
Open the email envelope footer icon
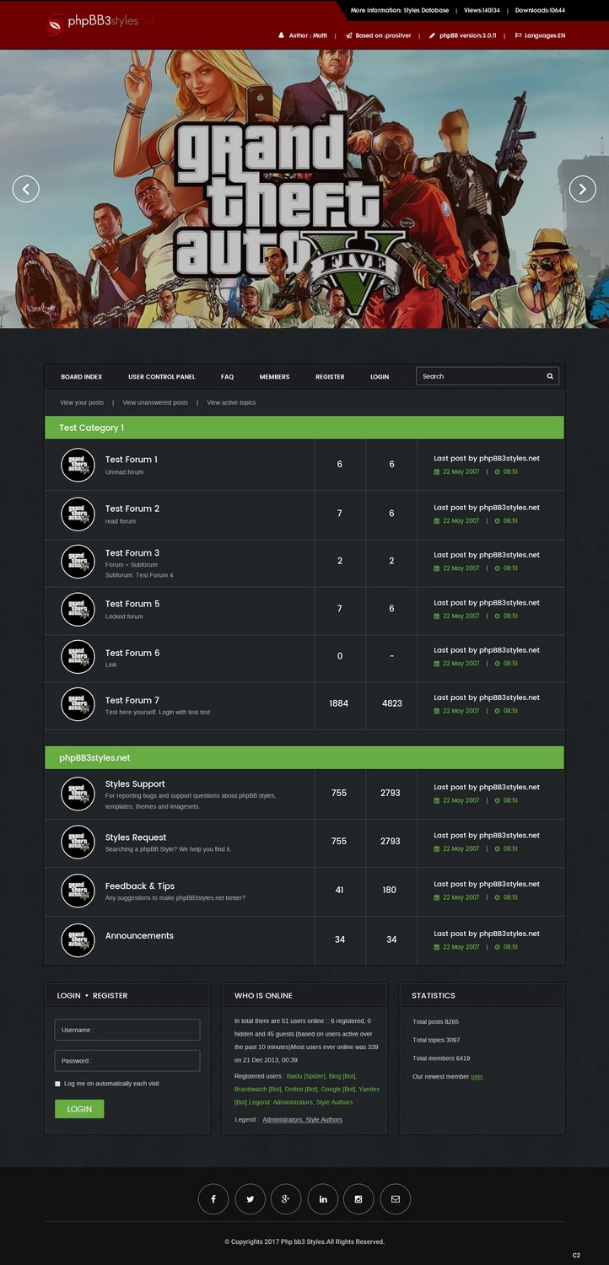[396, 1199]
